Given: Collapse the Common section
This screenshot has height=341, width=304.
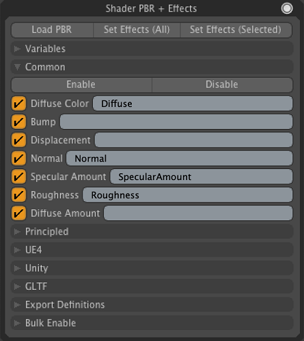Looking at the screenshot, I should (152, 67).
